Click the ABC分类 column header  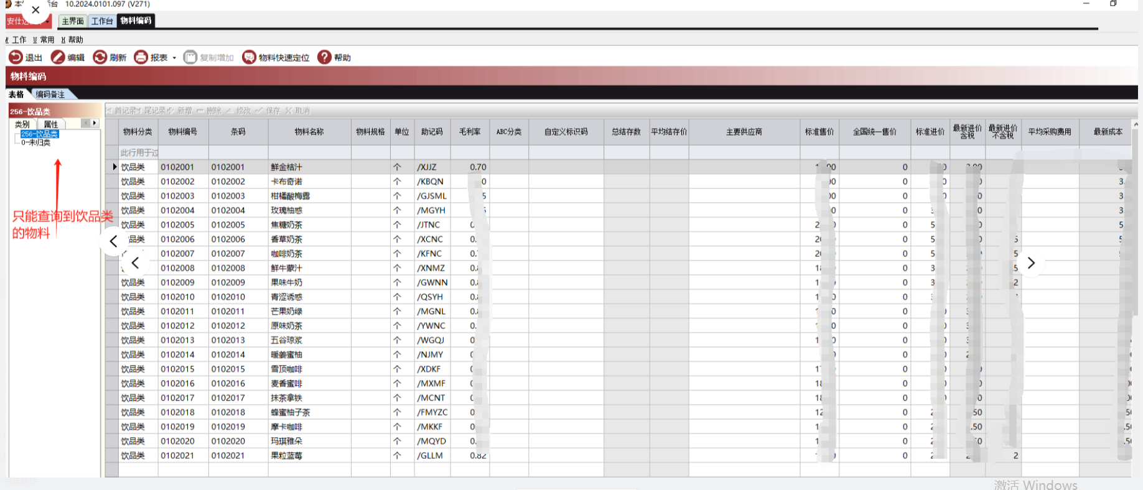[x=509, y=132]
